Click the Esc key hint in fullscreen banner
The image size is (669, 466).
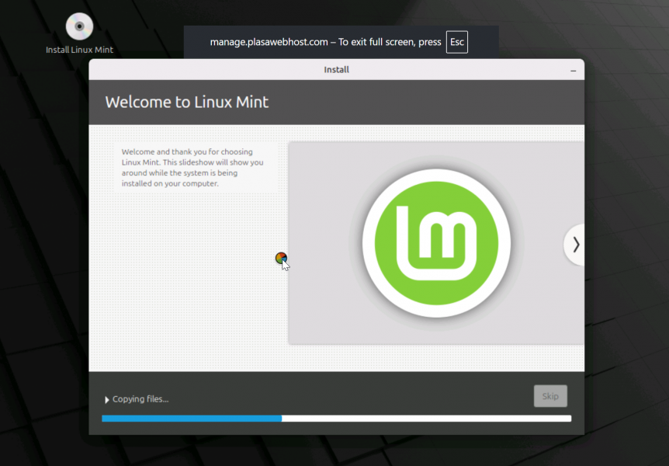tap(456, 42)
